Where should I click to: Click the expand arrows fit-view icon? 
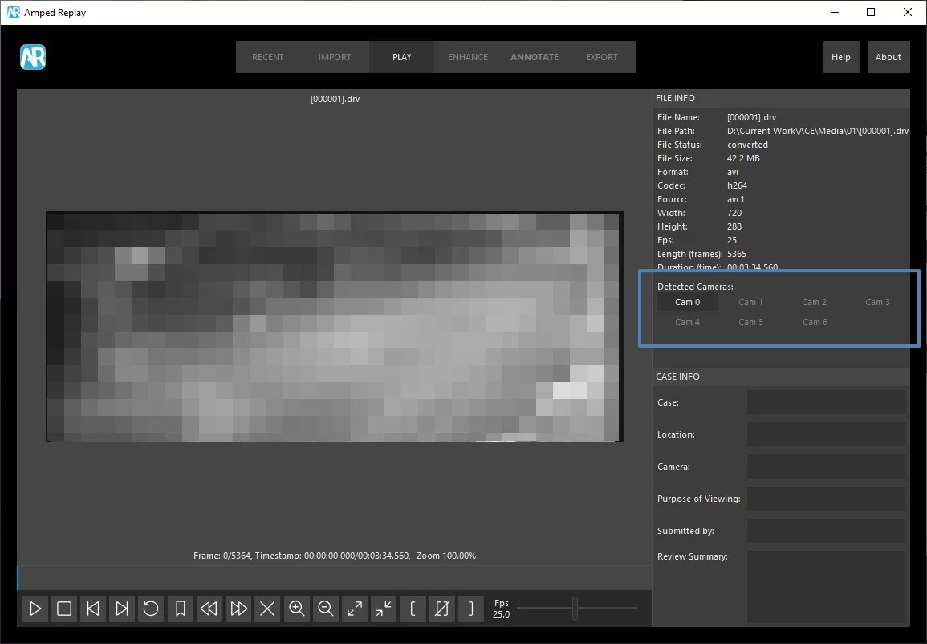[x=355, y=609]
